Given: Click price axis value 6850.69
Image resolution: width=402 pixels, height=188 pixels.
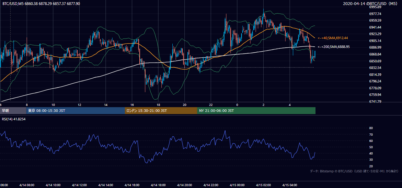Looking at the screenshot, I should (x=375, y=61).
